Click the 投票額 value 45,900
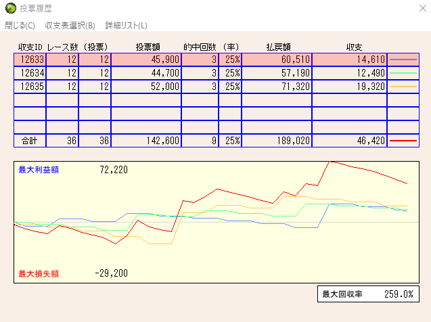This screenshot has width=431, height=322. 165,60
